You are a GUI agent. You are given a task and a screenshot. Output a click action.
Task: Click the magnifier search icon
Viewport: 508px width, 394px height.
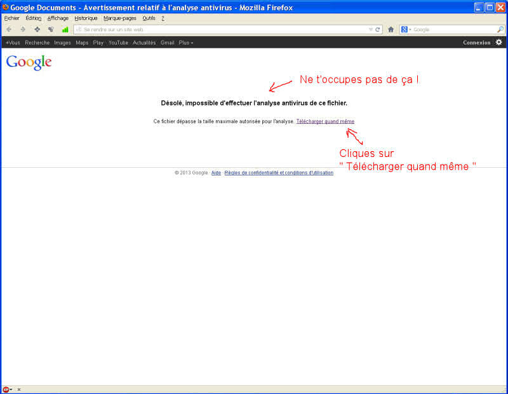coord(500,29)
